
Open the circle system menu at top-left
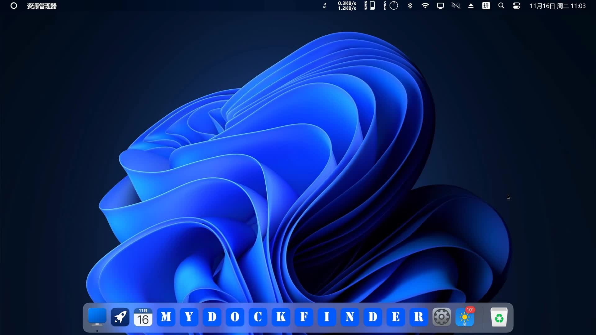(14, 6)
